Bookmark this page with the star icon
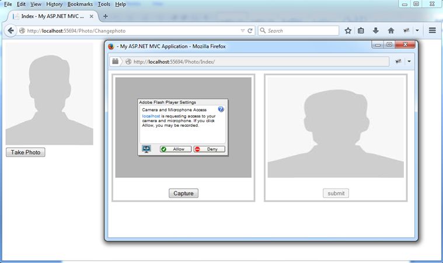Viewport: 443px width, 263px height. pos(348,30)
